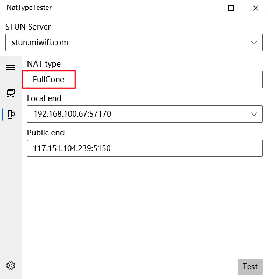Open settings via the gear icon
Image resolution: width=268 pixels, height=279 pixels.
(11, 266)
